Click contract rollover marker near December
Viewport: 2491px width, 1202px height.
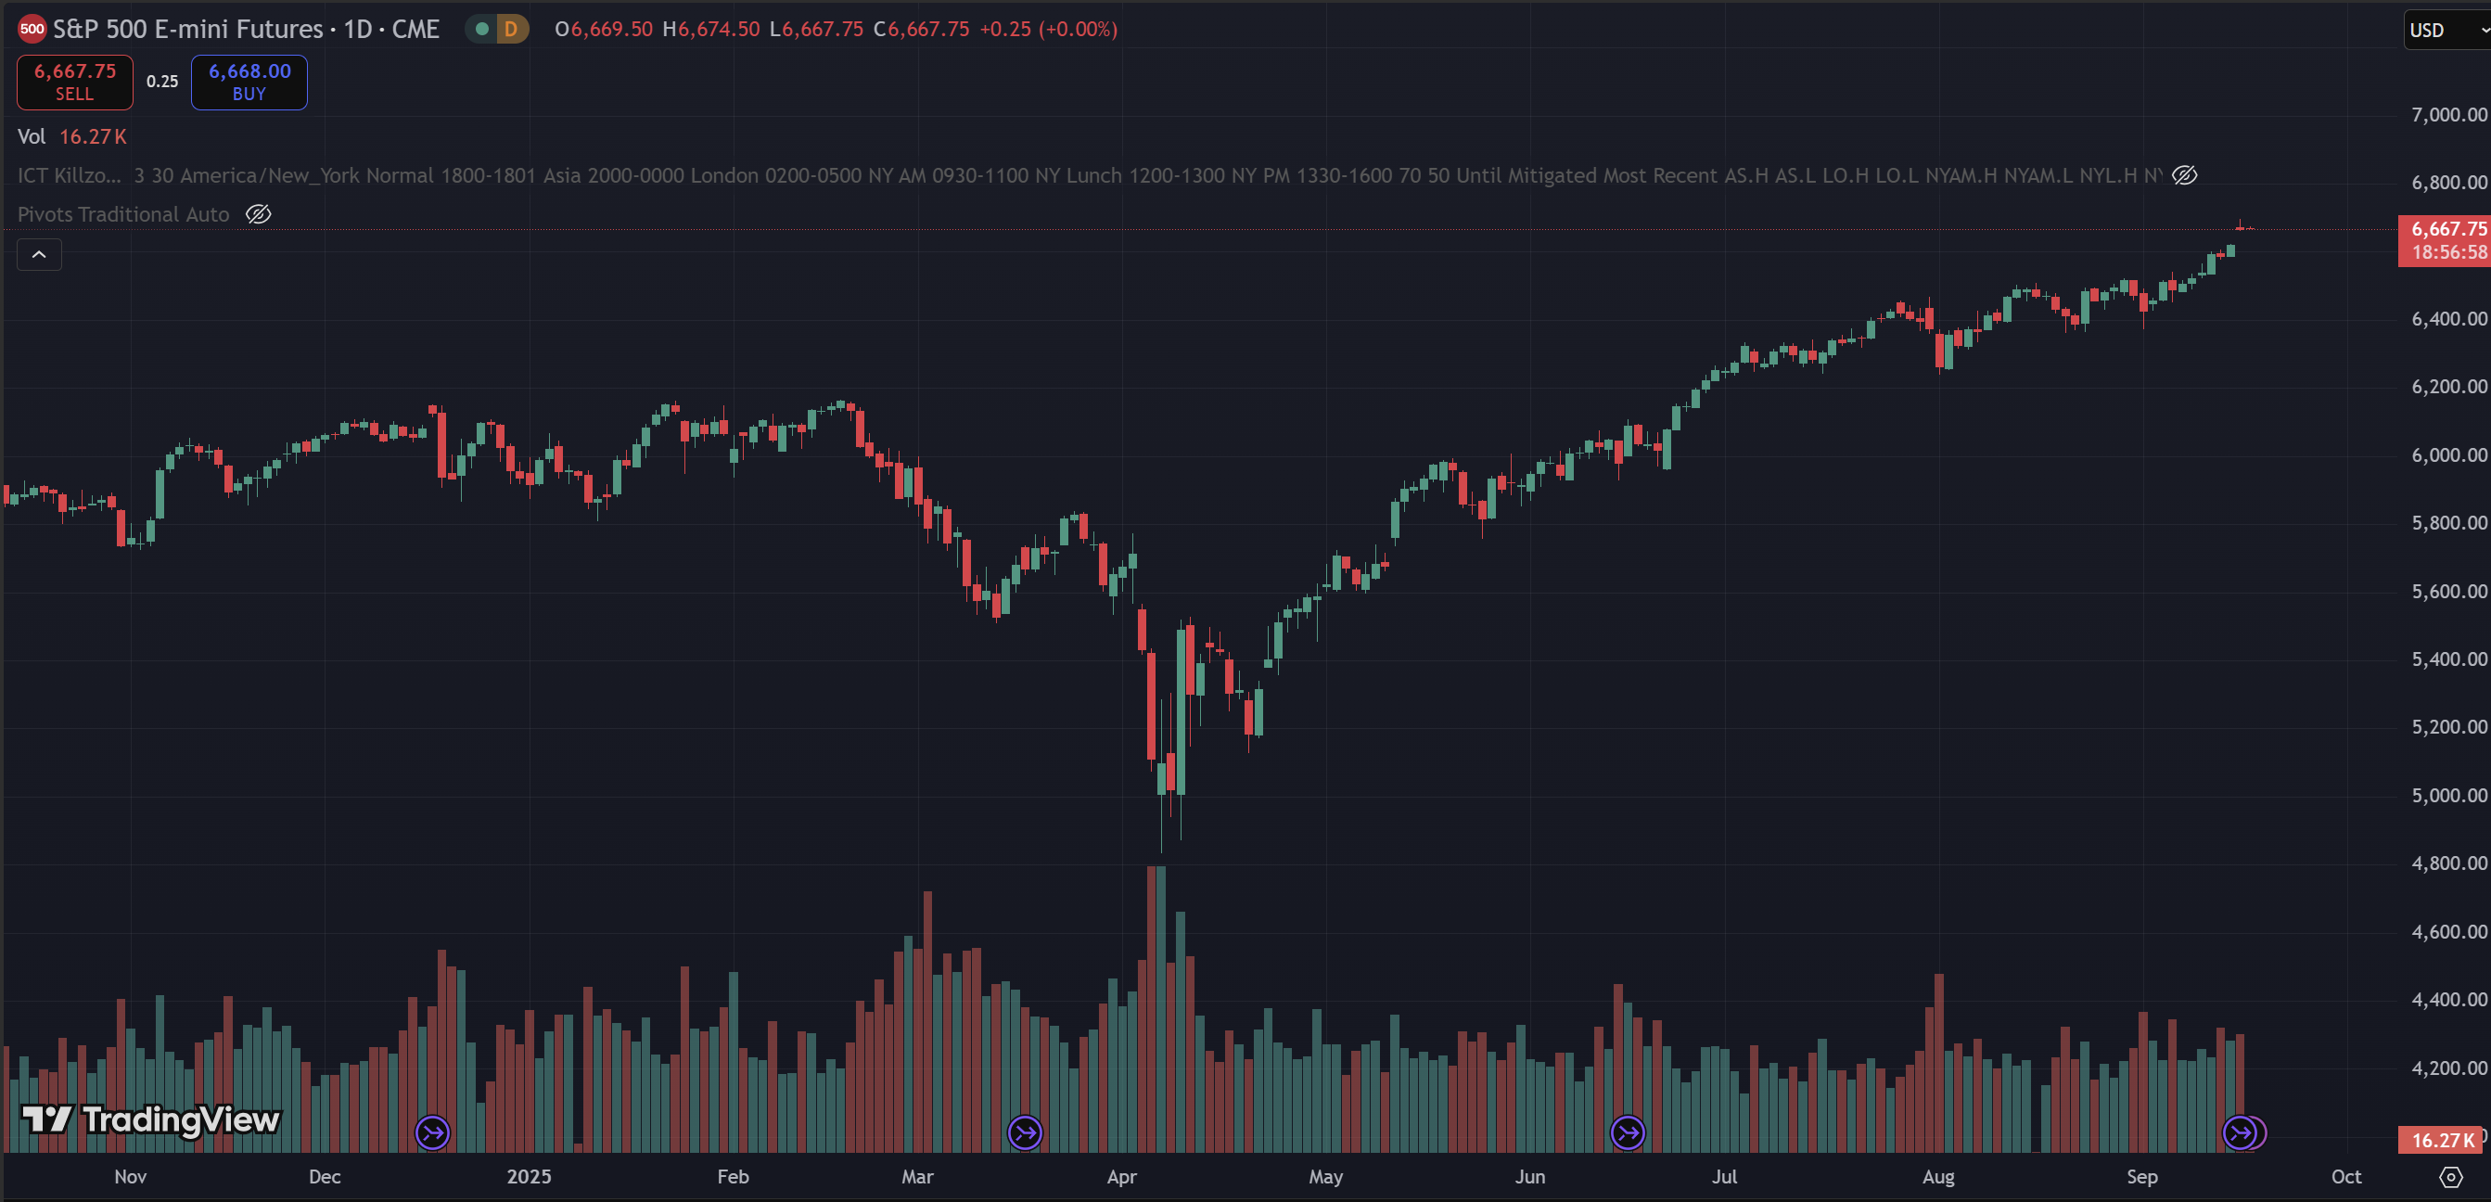(432, 1132)
